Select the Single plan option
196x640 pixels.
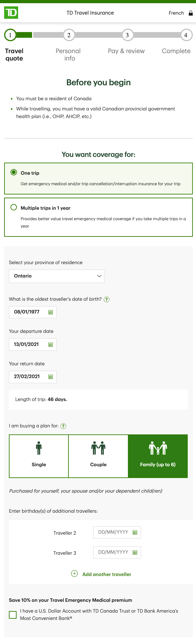[39, 456]
